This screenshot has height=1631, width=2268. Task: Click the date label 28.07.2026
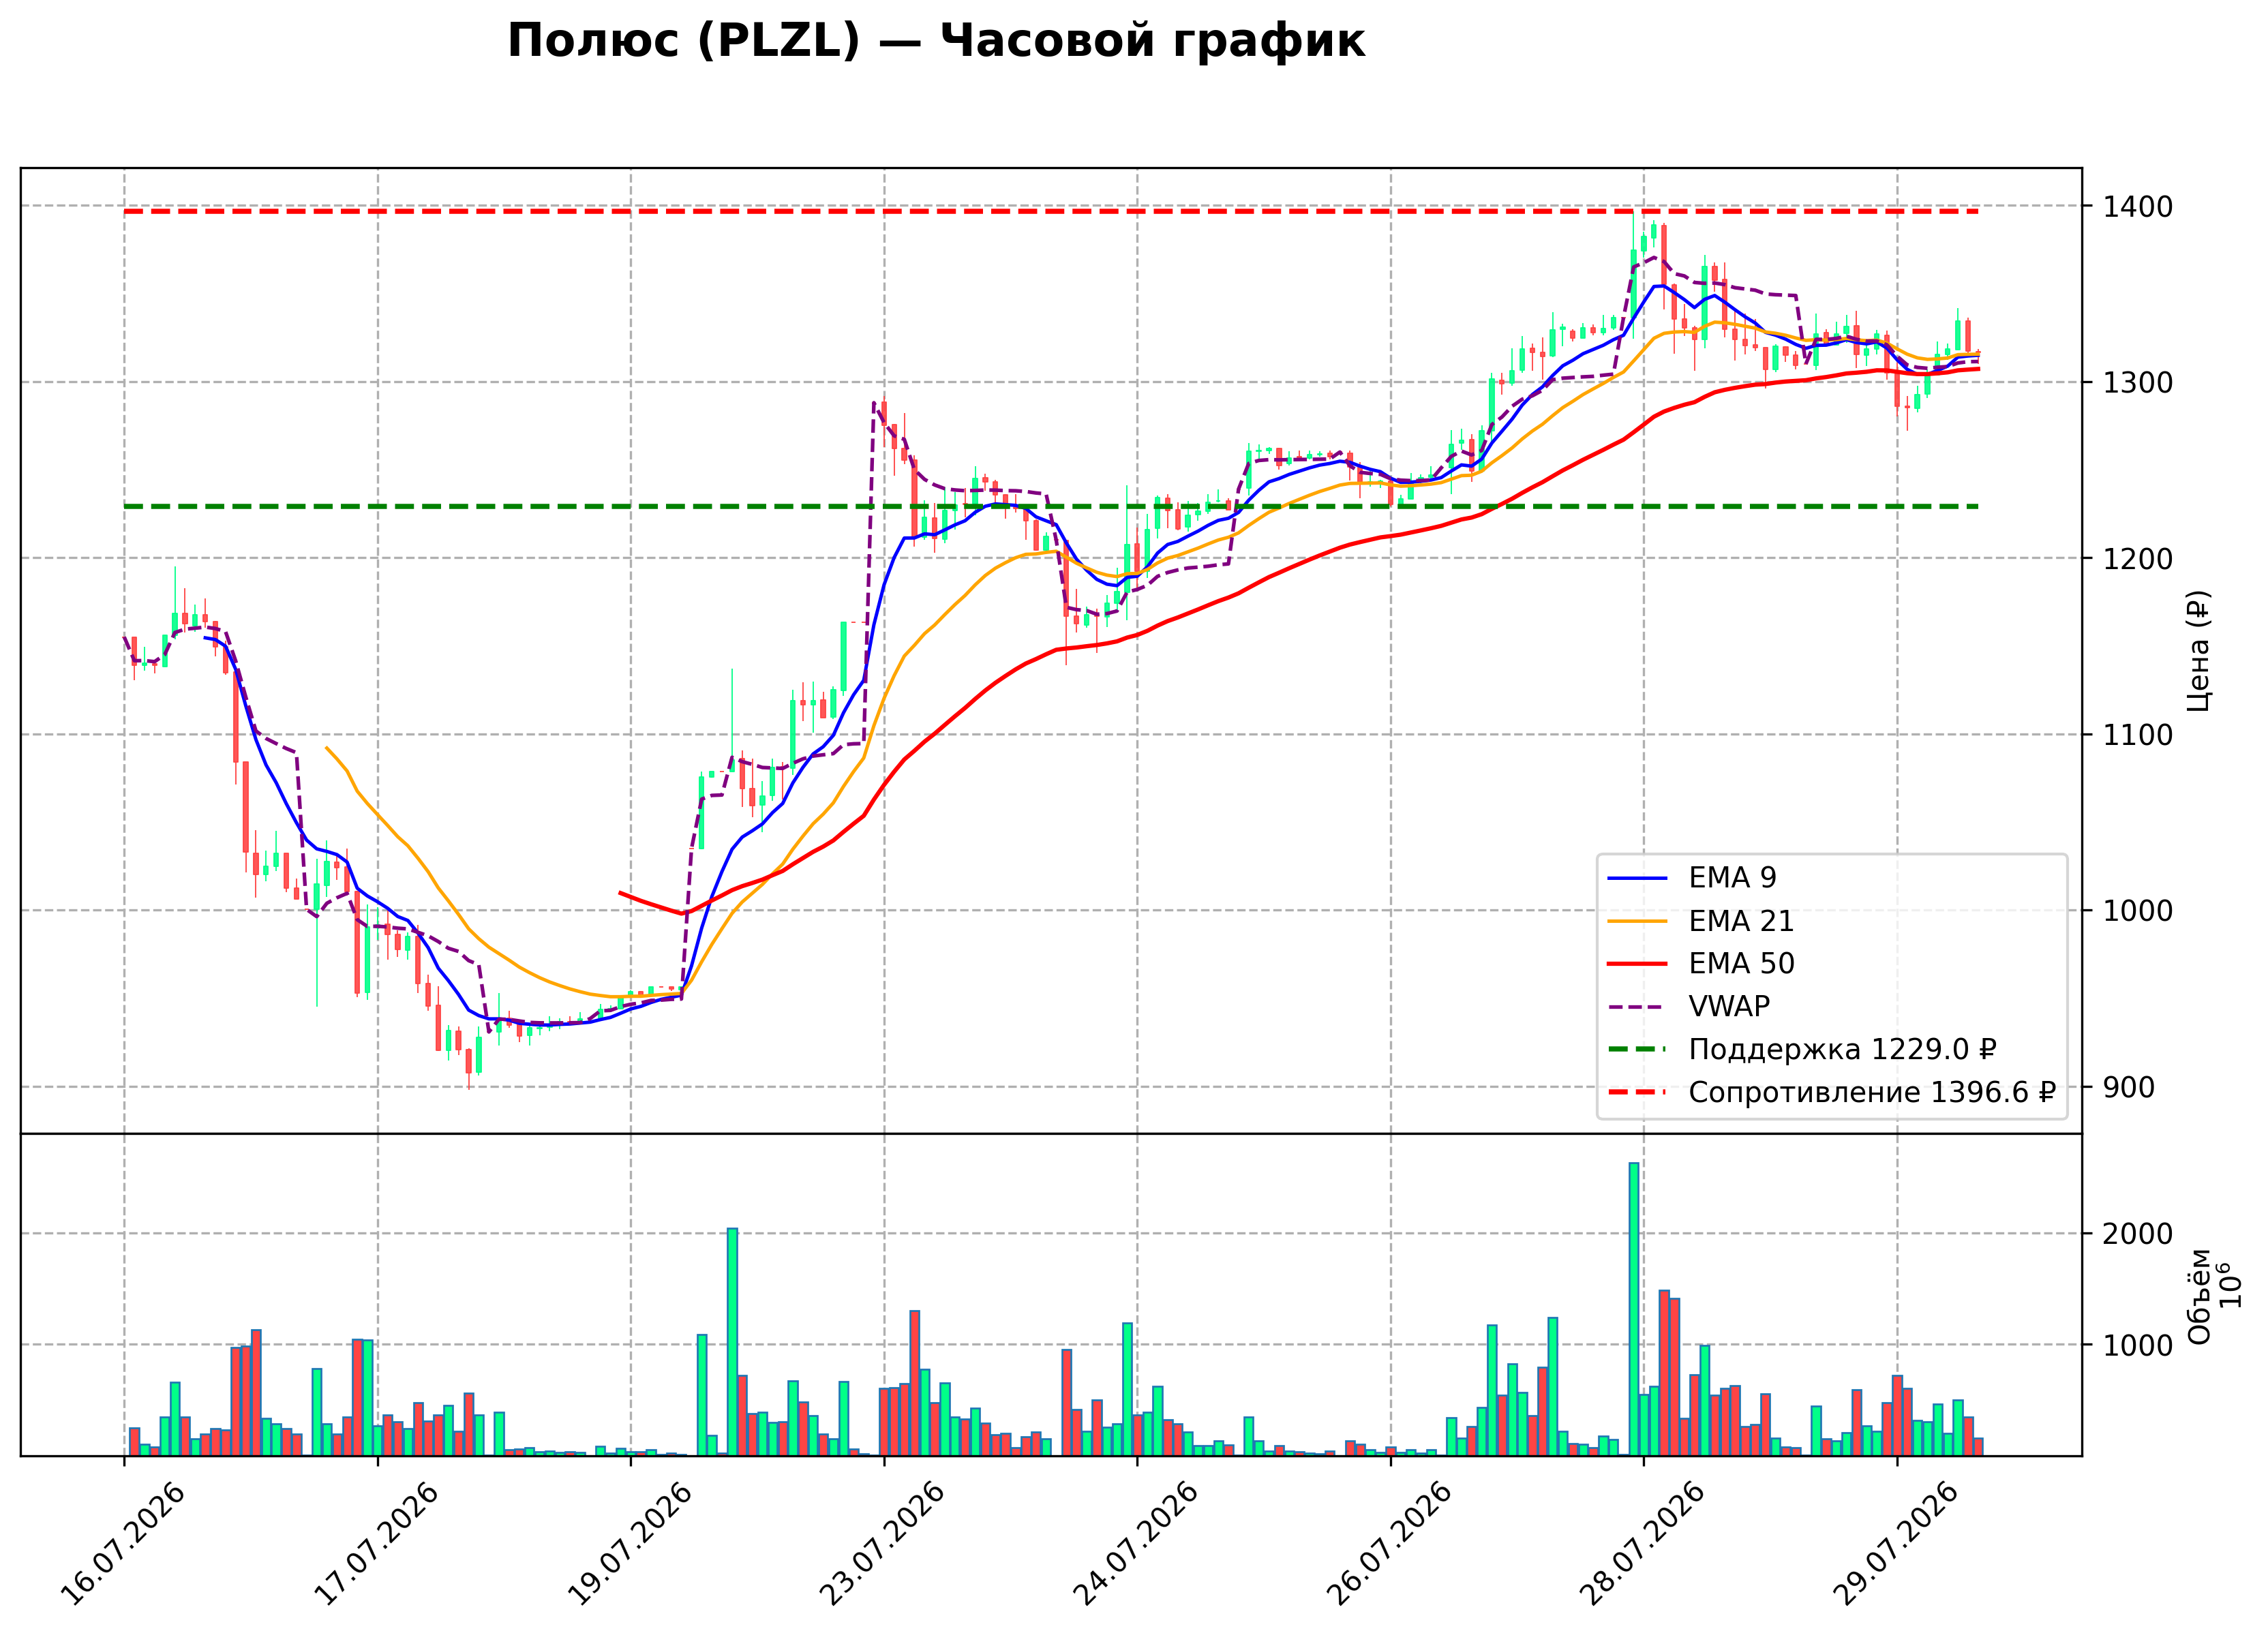pyautogui.click(x=1642, y=1544)
